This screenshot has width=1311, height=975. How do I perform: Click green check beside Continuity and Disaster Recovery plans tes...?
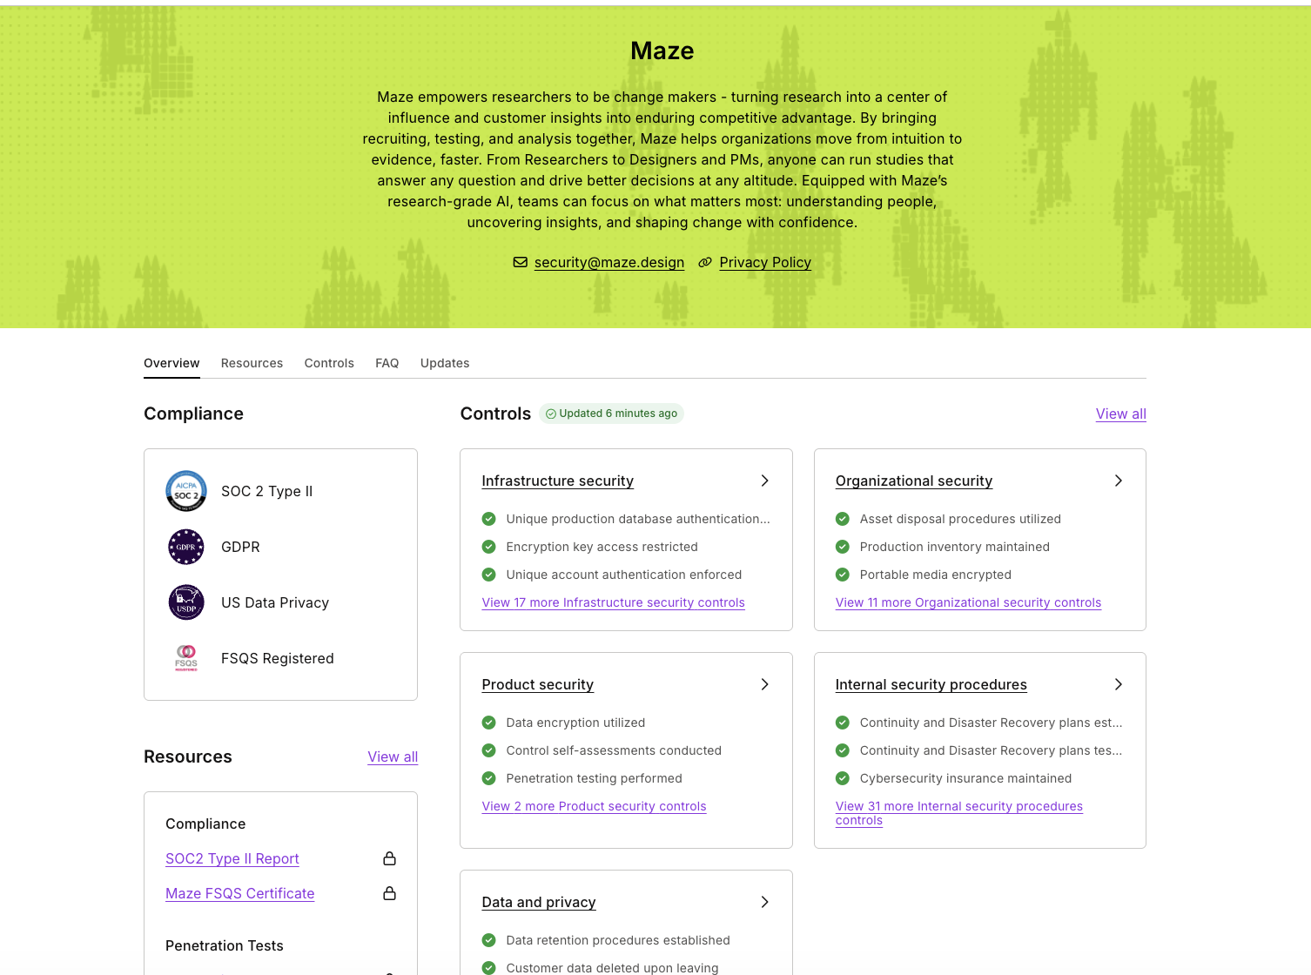[x=843, y=750]
